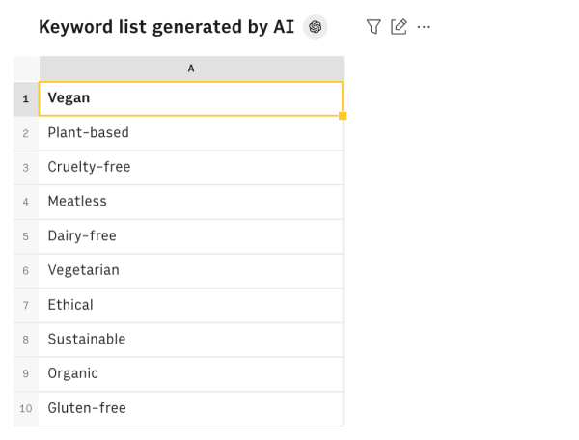Viewport: 579px width, 440px height.
Task: Open the filter funnel icon
Action: tap(373, 27)
